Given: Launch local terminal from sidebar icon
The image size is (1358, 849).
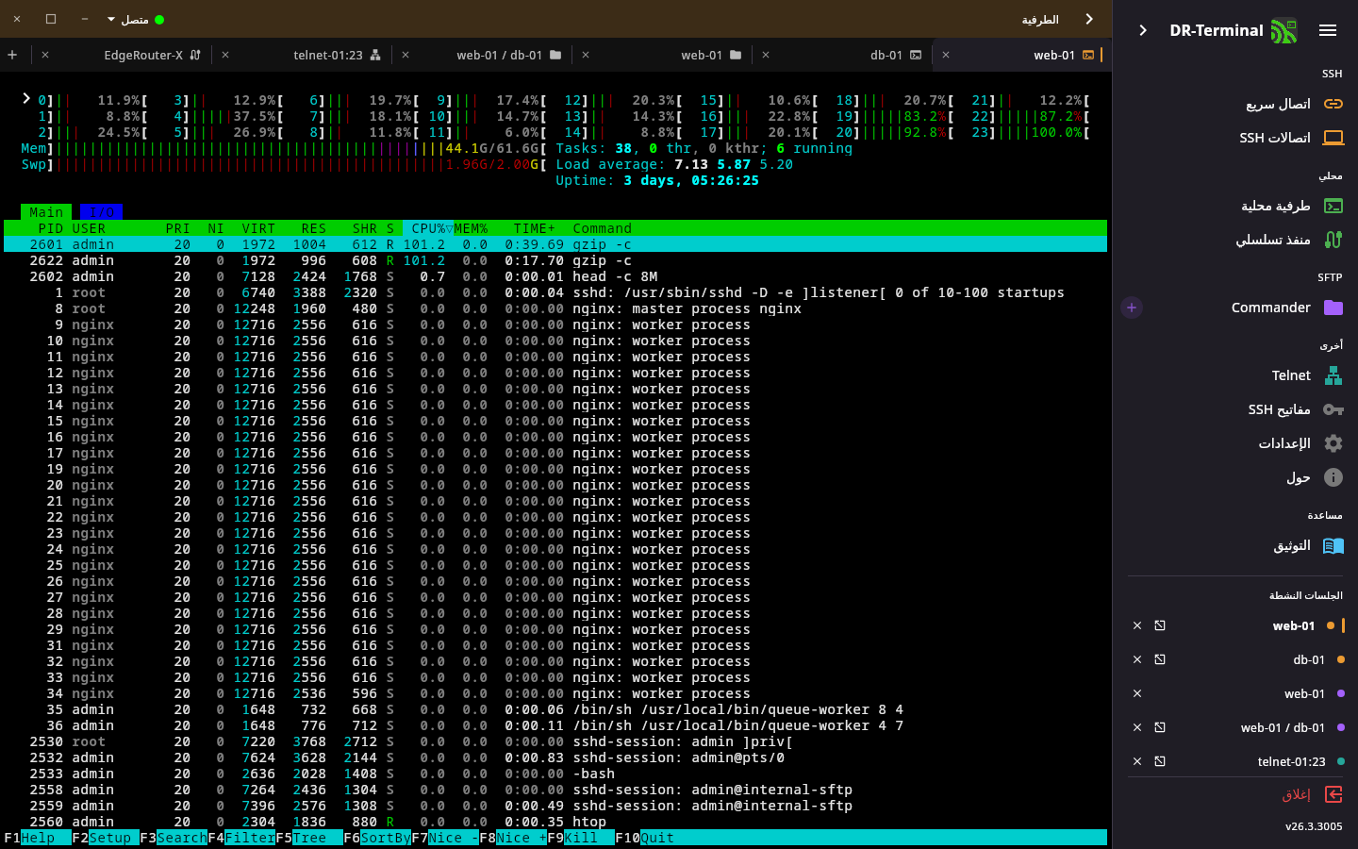Looking at the screenshot, I should coord(1333,206).
